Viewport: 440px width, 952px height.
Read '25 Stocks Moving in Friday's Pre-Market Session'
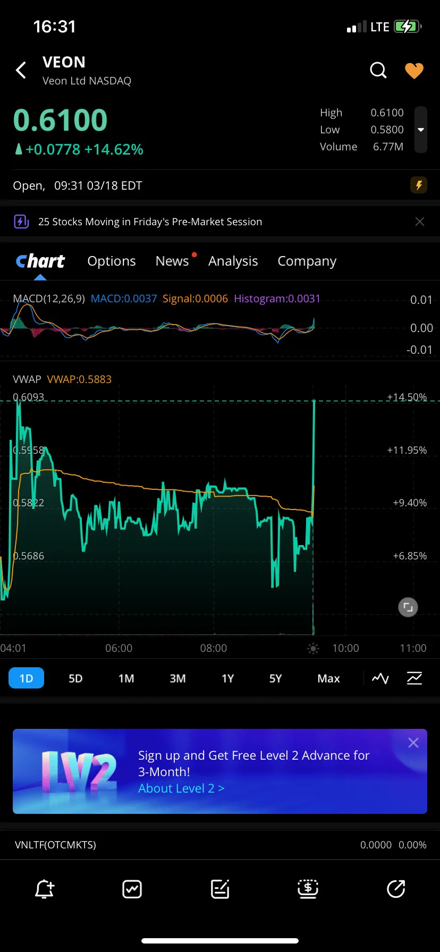click(x=150, y=222)
